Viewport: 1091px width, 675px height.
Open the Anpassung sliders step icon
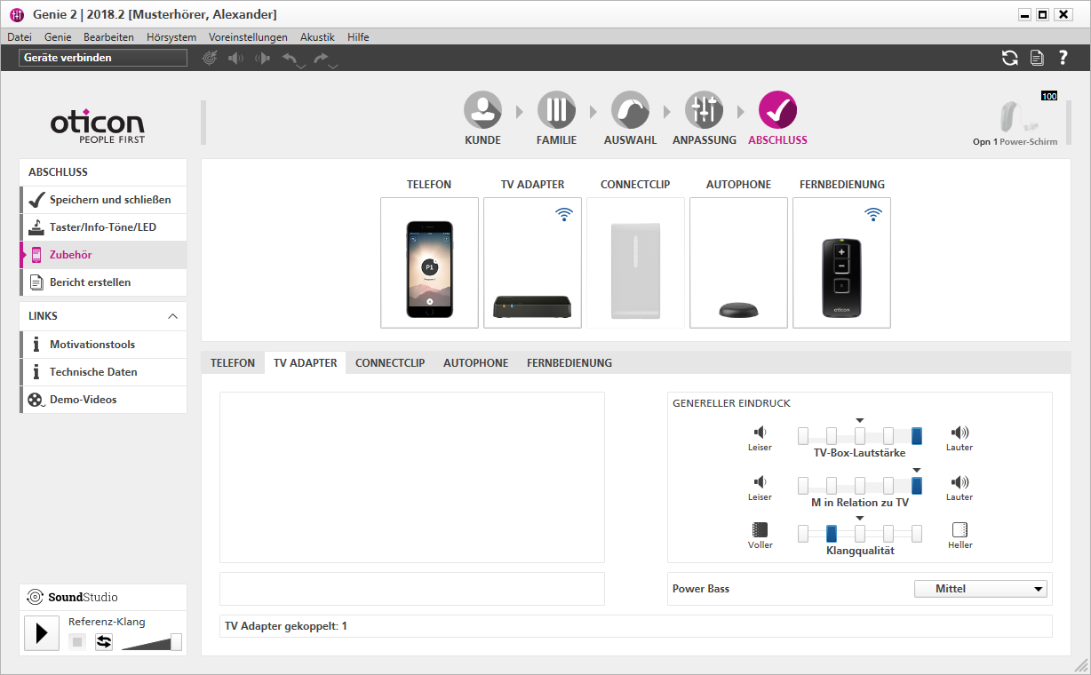pos(704,110)
